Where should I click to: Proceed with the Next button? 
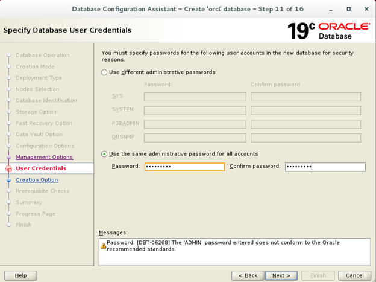click(281, 275)
